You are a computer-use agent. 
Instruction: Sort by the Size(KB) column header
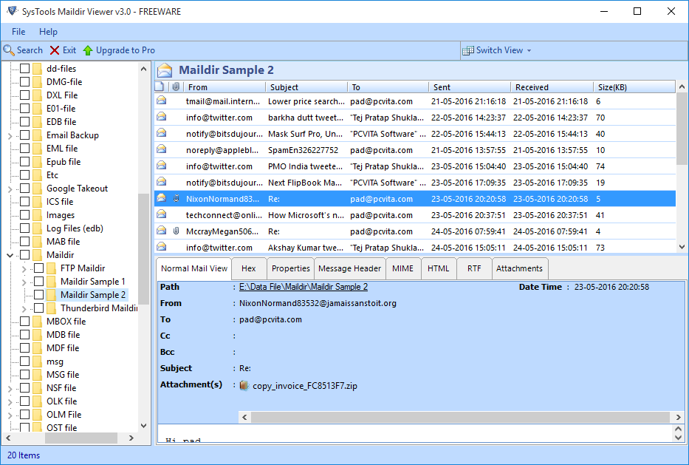(634, 87)
